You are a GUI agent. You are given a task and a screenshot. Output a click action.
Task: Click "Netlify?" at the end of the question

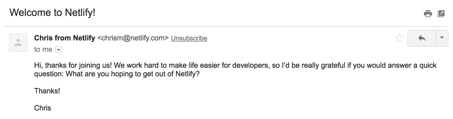pos(188,74)
